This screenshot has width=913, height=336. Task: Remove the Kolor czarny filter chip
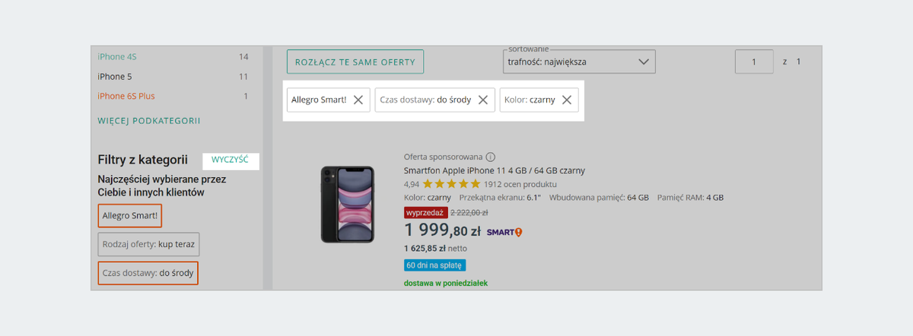[566, 100]
